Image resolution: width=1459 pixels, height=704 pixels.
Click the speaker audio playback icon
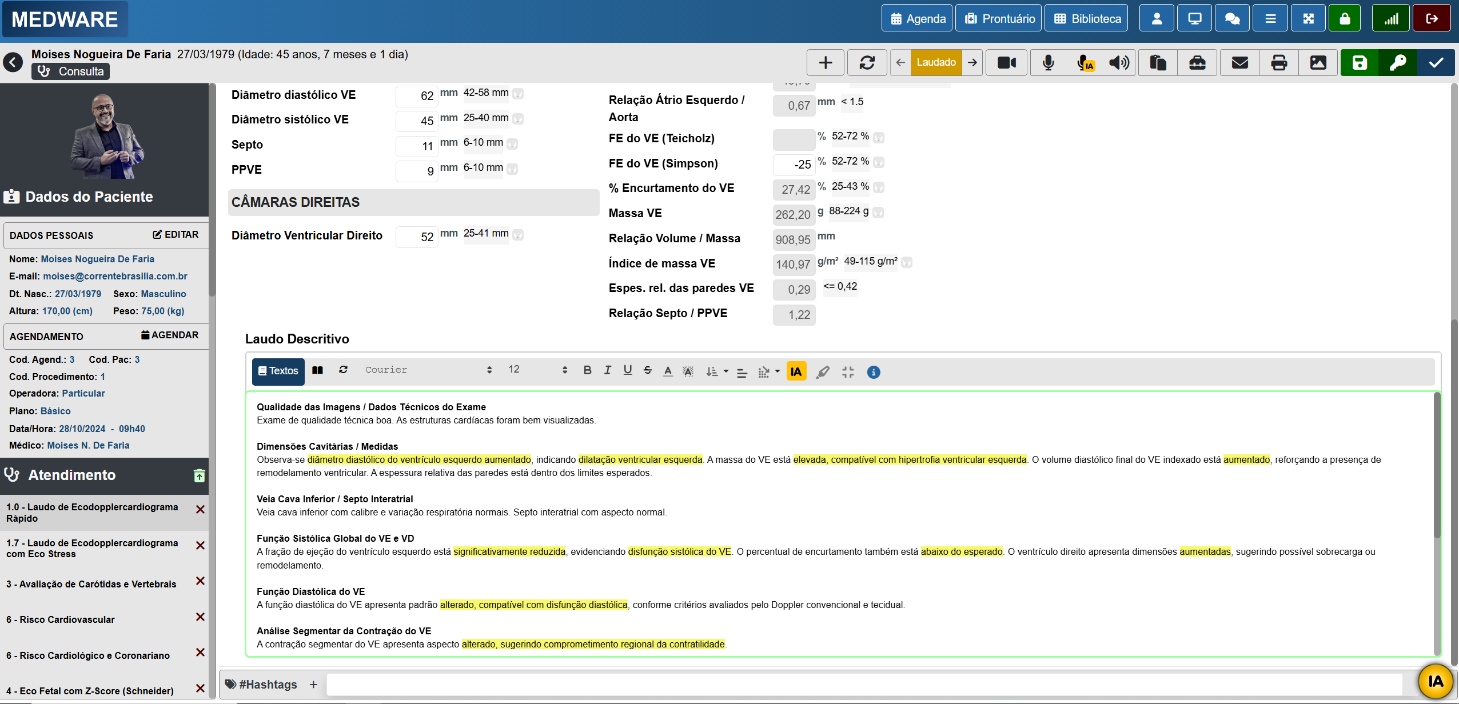(x=1119, y=62)
